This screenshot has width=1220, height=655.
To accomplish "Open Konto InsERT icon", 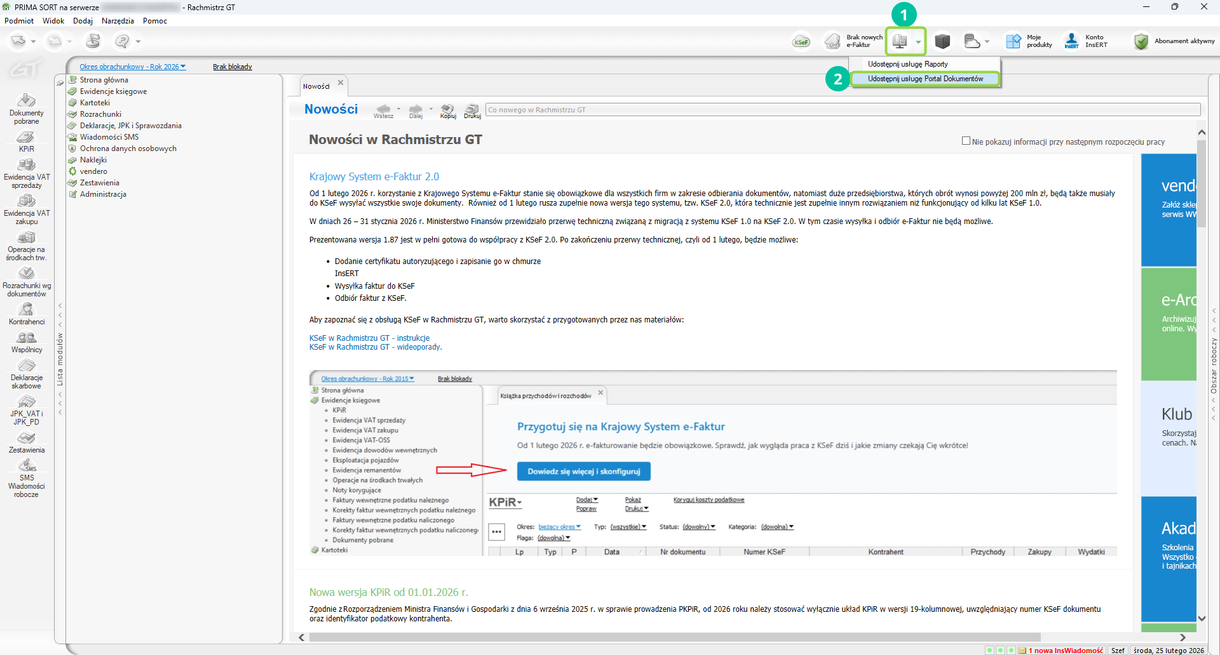I will [1086, 41].
